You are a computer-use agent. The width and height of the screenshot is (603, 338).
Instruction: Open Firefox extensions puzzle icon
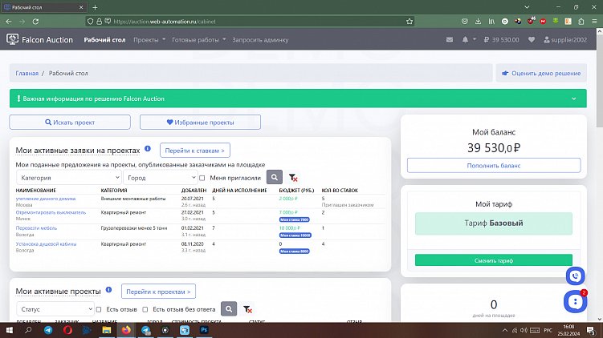tap(581, 22)
